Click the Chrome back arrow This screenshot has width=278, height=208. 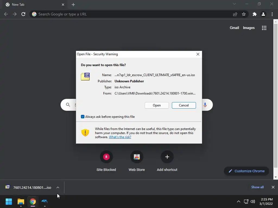tap(6, 14)
